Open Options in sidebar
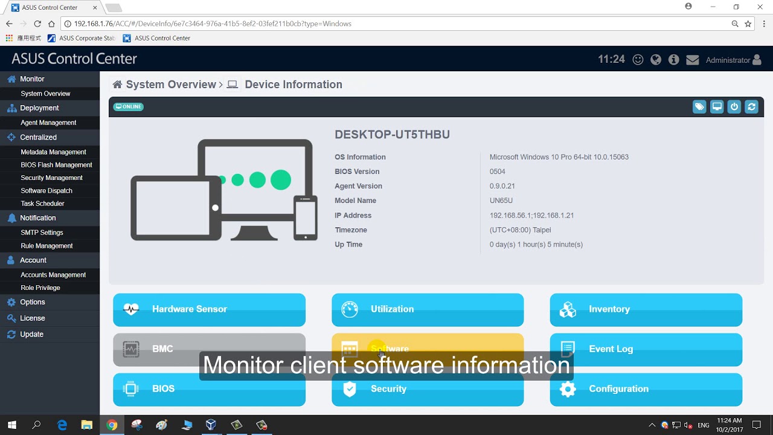Viewport: 773px width, 435px height. click(50, 302)
